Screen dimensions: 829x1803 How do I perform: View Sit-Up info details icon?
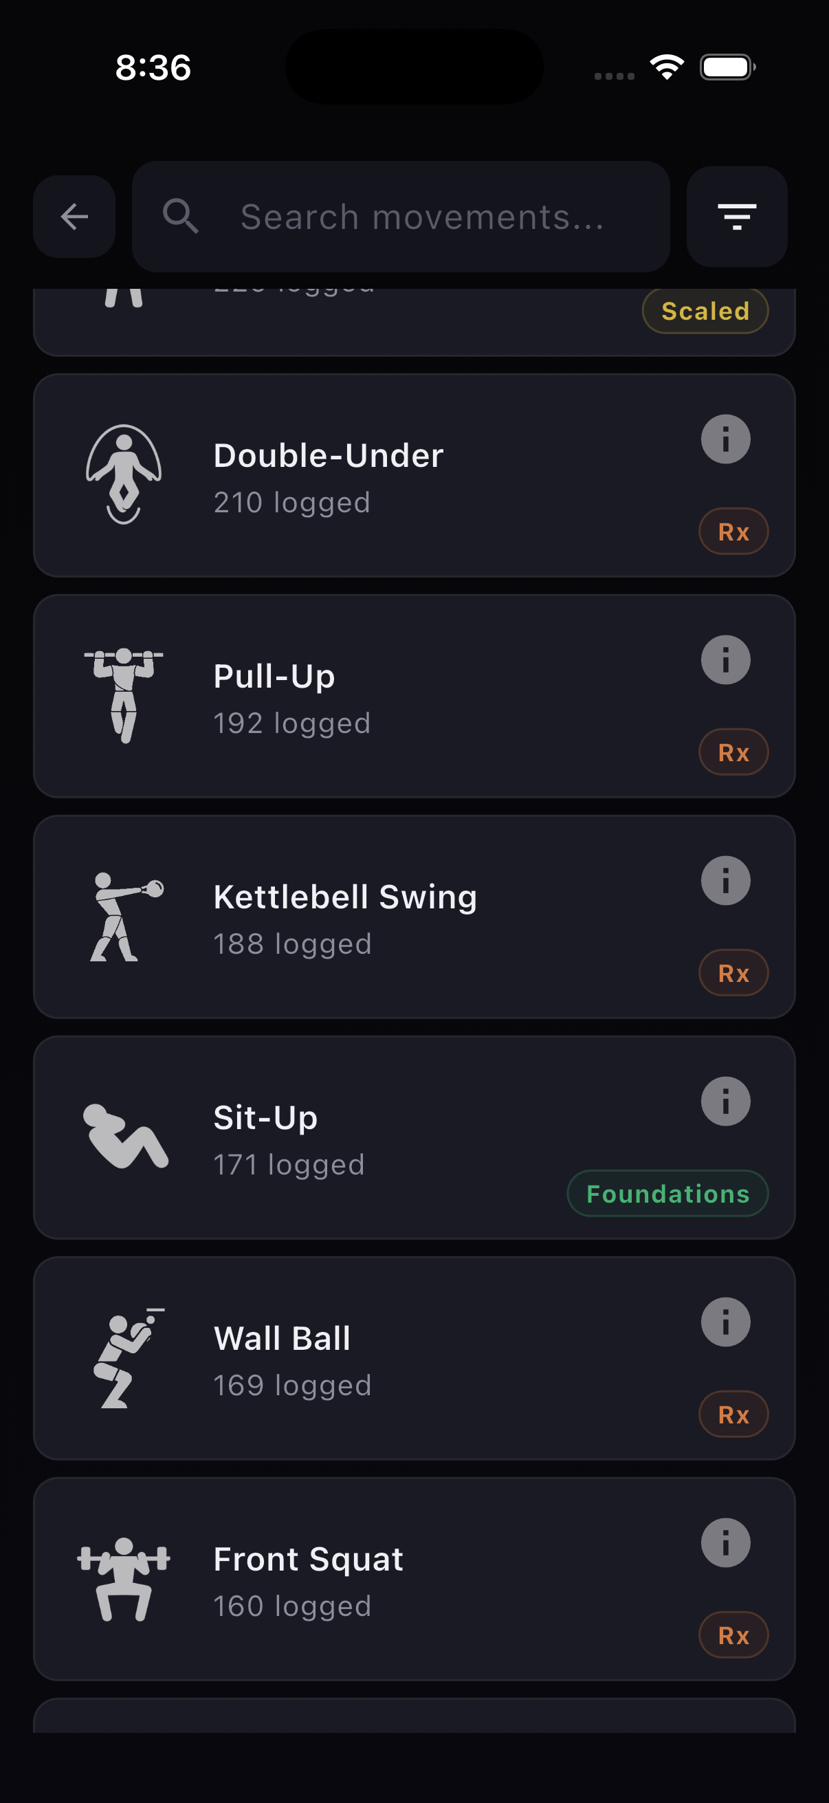725,1101
